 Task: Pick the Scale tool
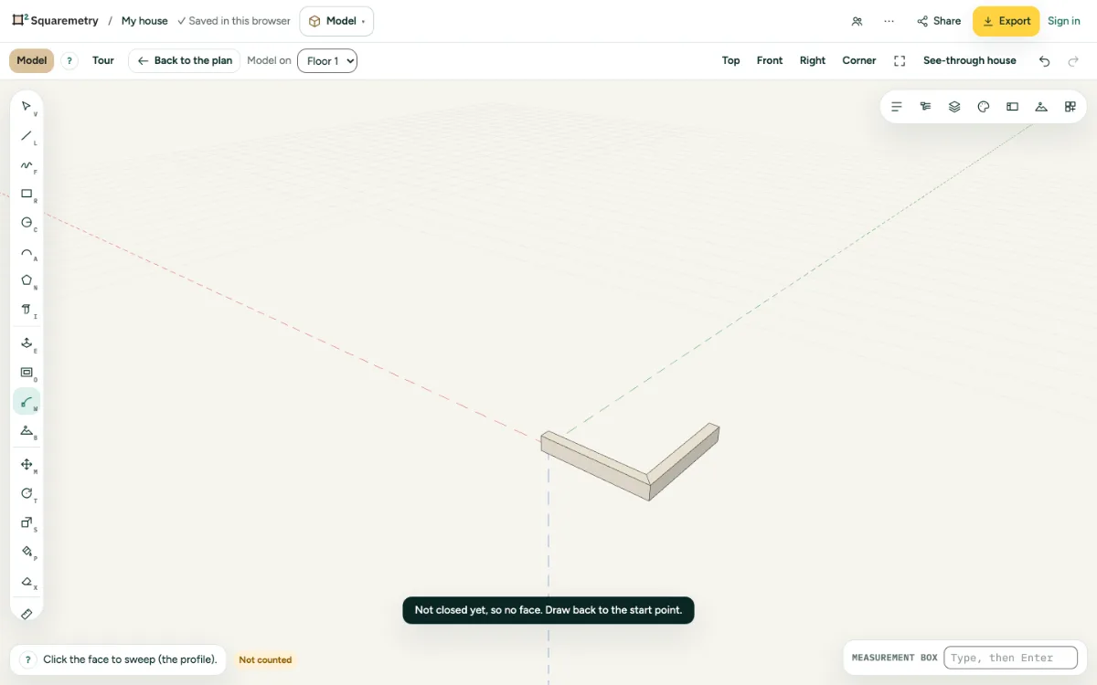point(27,523)
